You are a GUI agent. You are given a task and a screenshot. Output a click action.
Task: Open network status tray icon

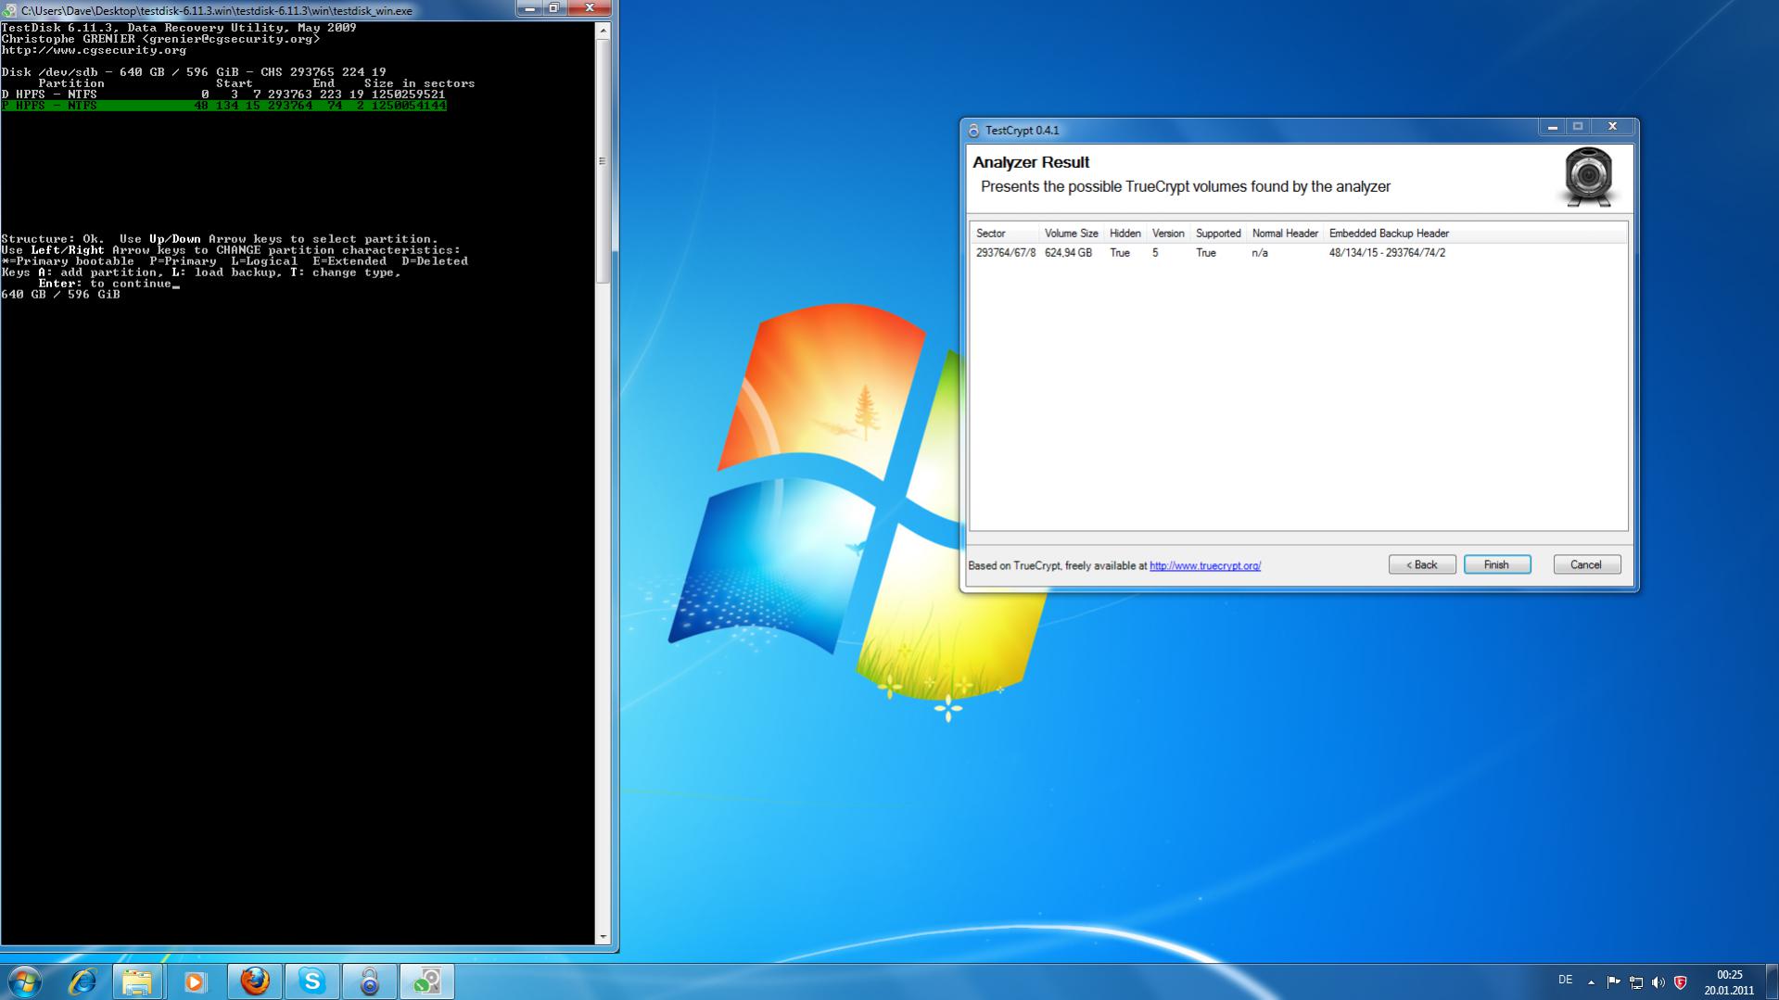pos(1636,981)
